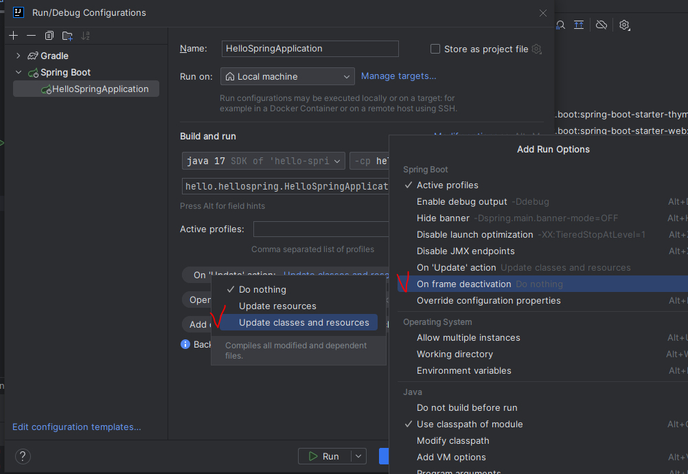Open the java 17 SDK dropdown
688x474 pixels.
(263, 161)
